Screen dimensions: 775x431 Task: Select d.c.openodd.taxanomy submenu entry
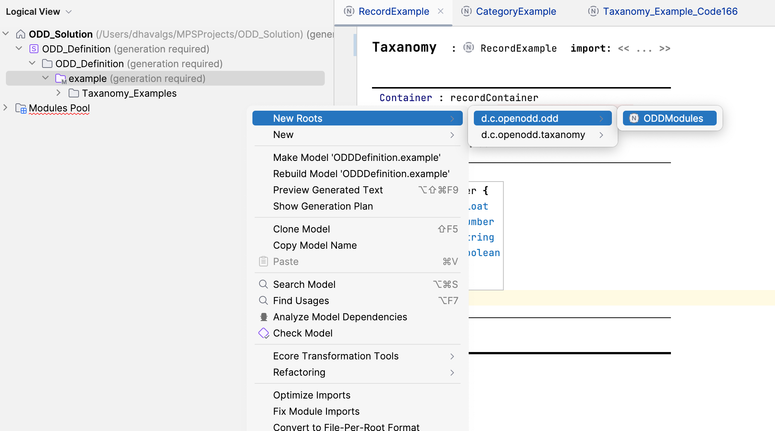point(533,135)
